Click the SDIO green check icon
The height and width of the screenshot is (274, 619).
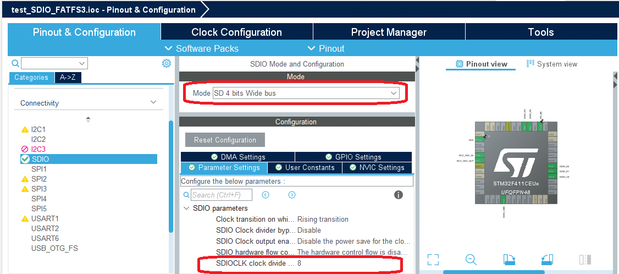(x=25, y=159)
